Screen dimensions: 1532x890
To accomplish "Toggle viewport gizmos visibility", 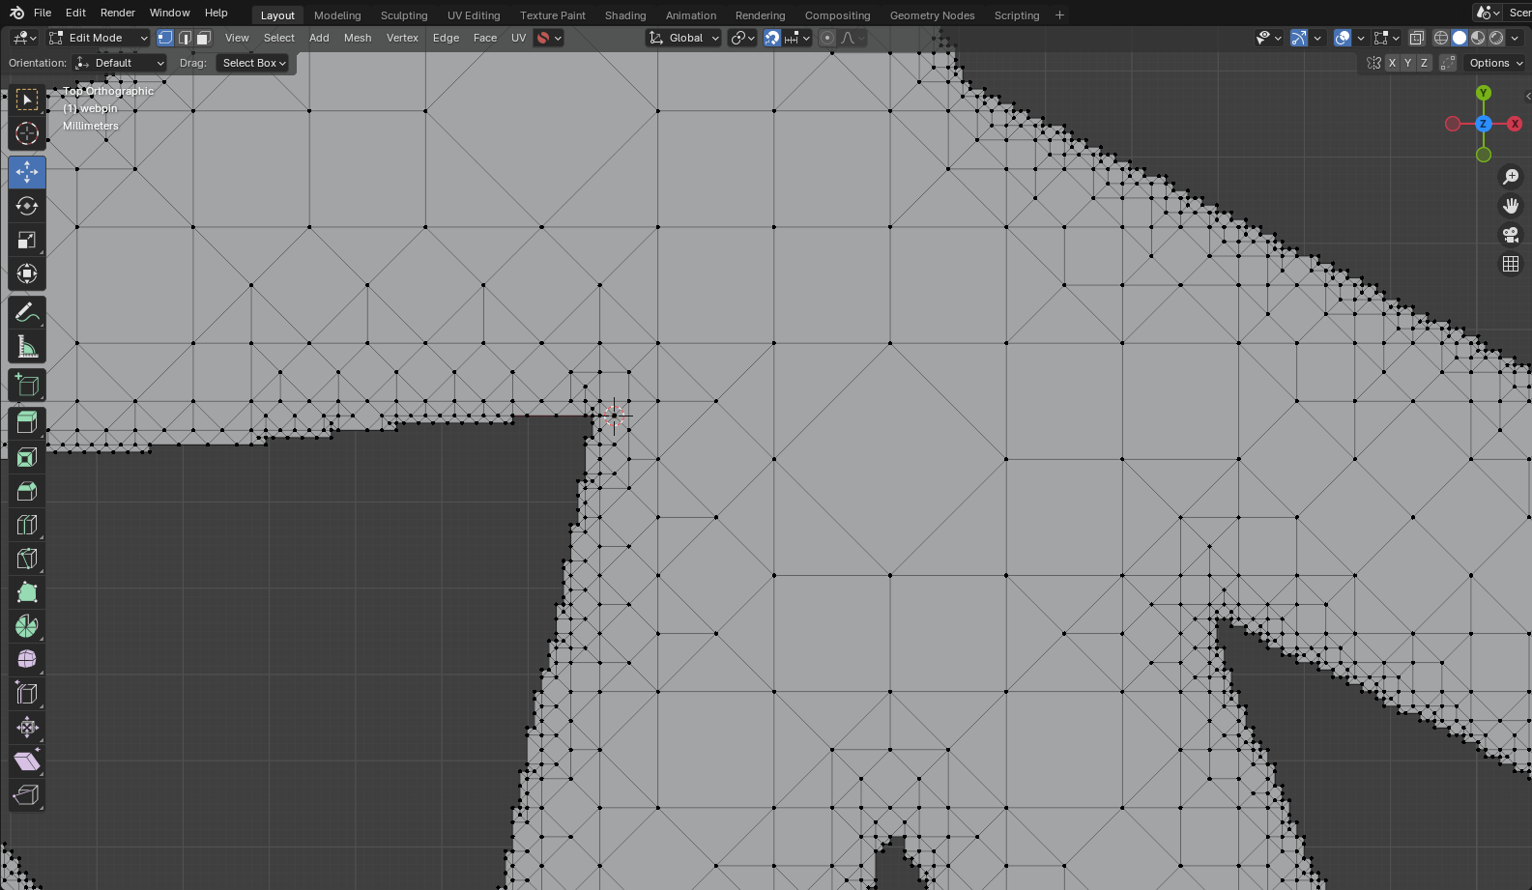I will click(1299, 38).
